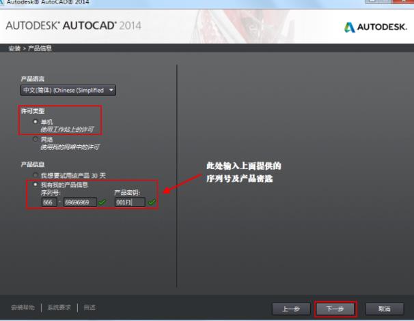Open the 安装帮助 installation help link
This screenshot has width=414, height=321.
pos(23,308)
